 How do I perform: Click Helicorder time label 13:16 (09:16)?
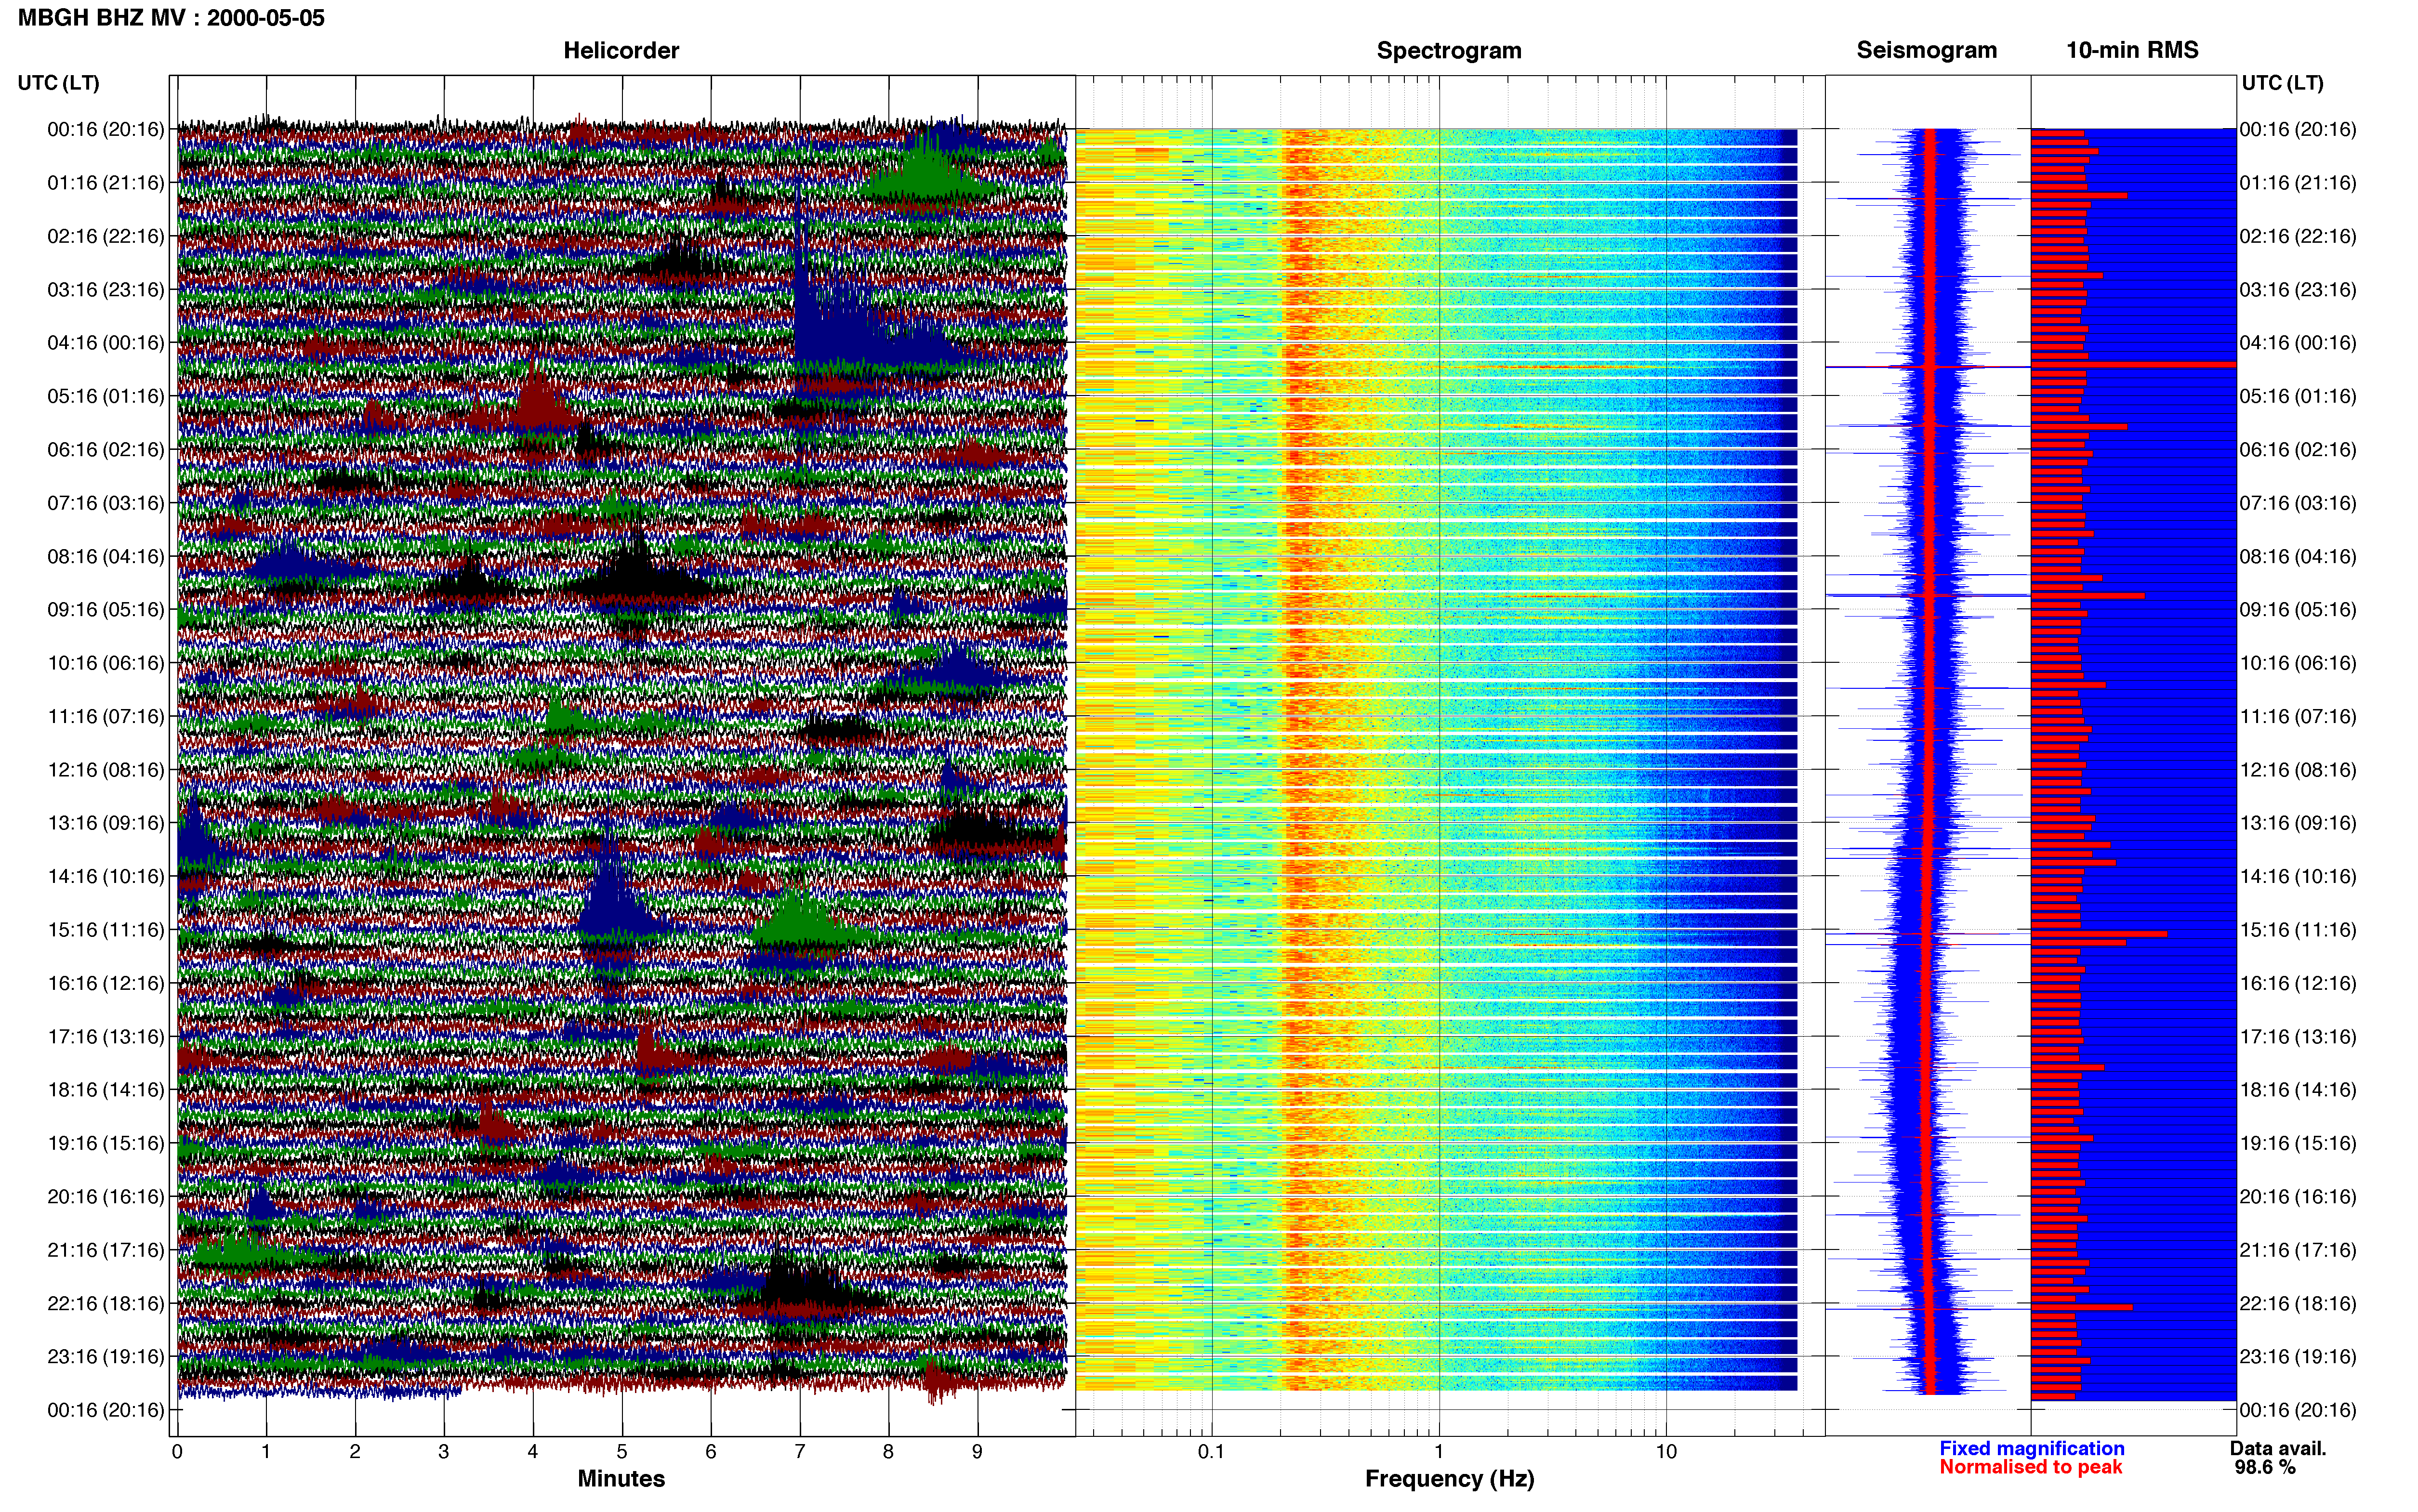tap(105, 823)
